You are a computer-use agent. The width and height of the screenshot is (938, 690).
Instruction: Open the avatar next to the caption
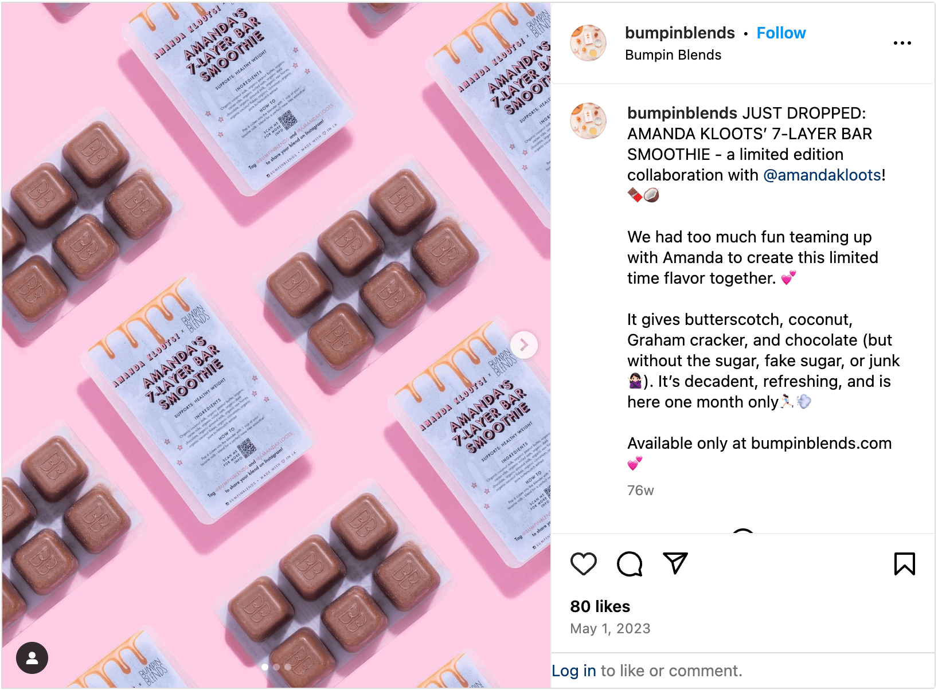(588, 121)
